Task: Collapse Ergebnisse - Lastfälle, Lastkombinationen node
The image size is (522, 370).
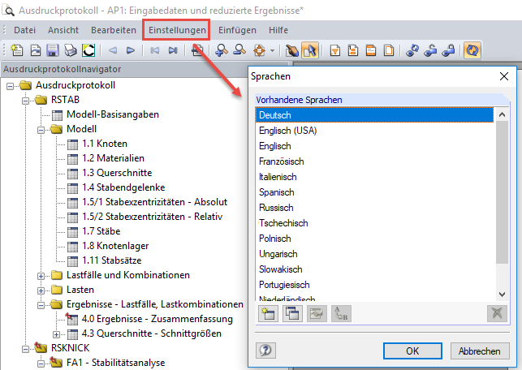Action: click(41, 305)
